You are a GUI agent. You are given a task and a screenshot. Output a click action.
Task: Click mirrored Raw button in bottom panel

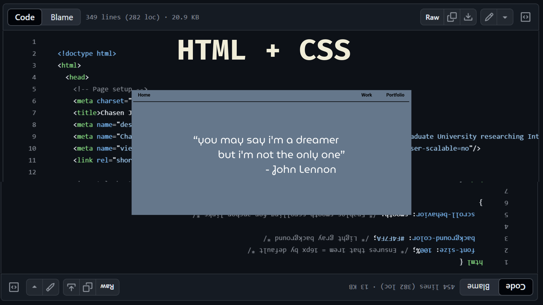pyautogui.click(x=107, y=287)
